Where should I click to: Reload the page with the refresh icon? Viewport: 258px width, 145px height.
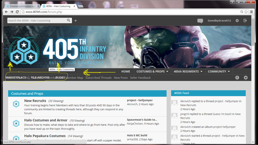point(17,12)
